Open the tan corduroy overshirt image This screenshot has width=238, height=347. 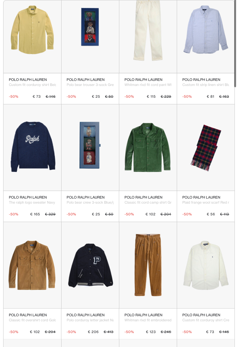point(32,265)
